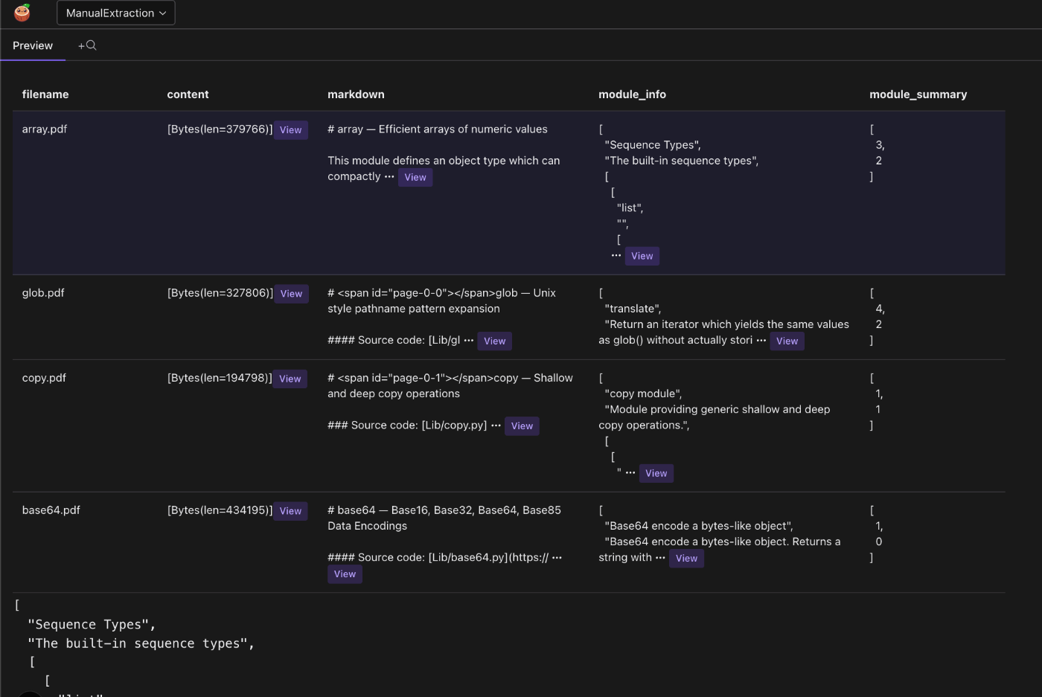Screen dimensions: 1042x697
Task: View base64.pdf module_info details
Action: point(685,558)
